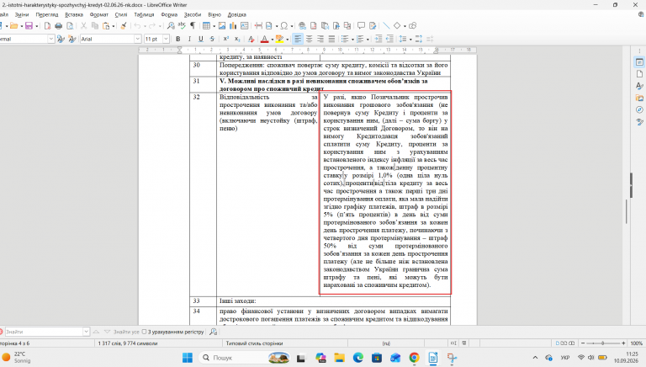This screenshot has height=367, width=646.
Task: Insert Table icon
Action: point(206,26)
